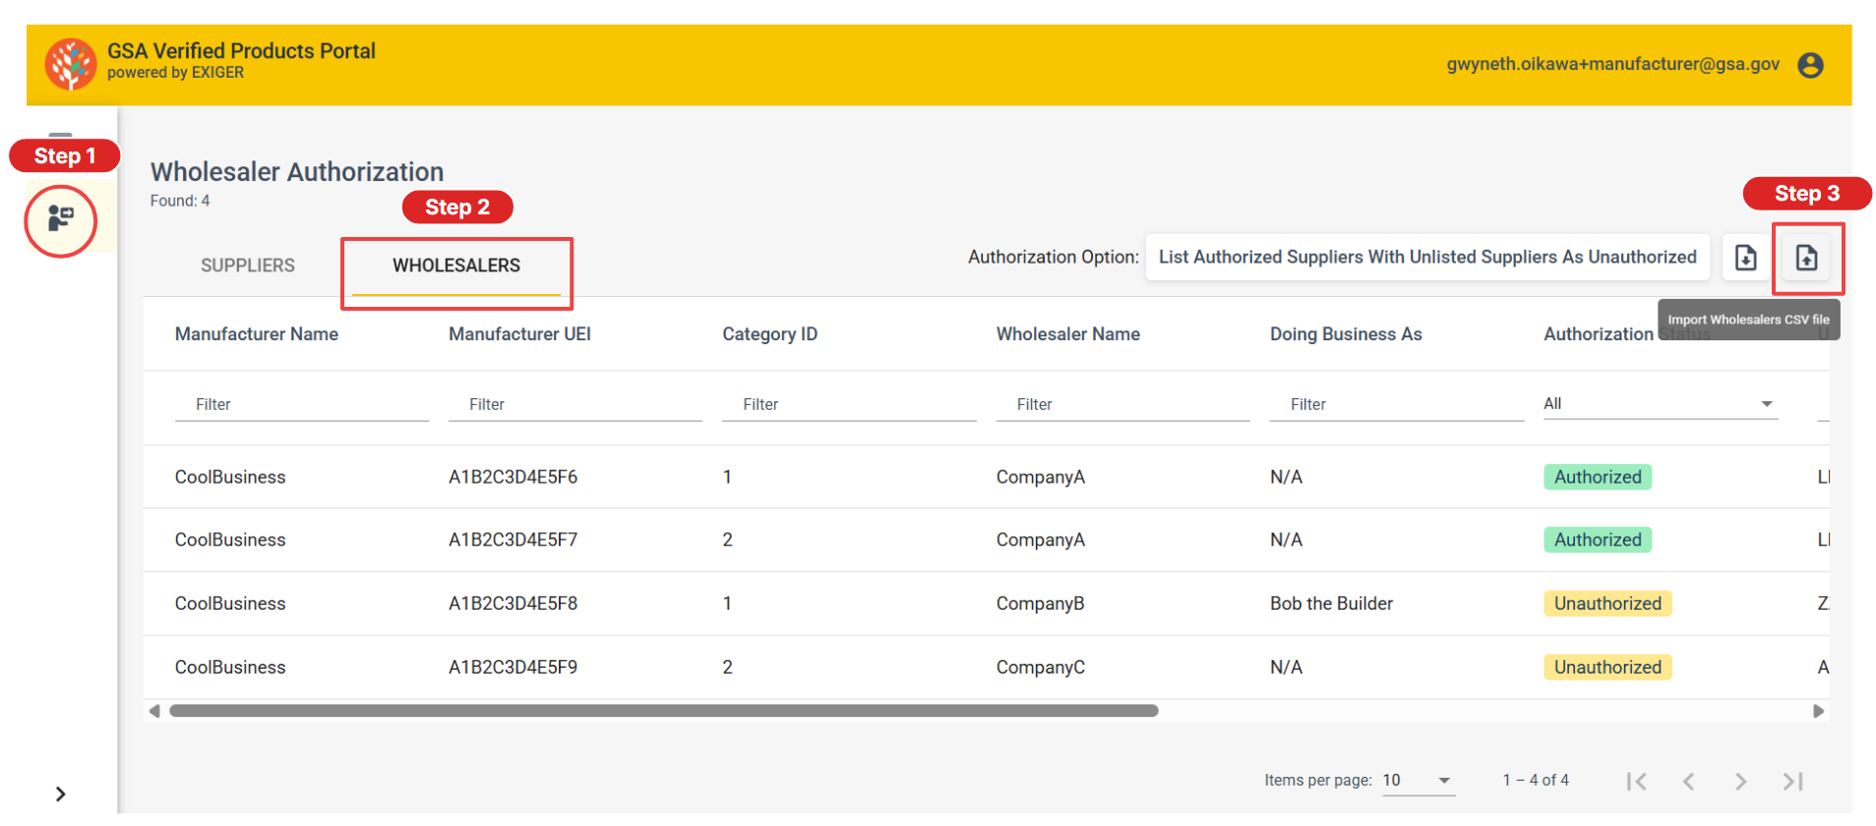
Task: Click the Manufacturer Name filter field
Action: [x=302, y=405]
